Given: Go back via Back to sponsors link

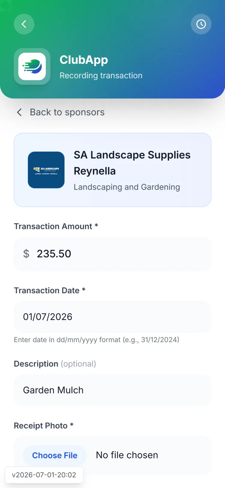Looking at the screenshot, I should (67, 112).
